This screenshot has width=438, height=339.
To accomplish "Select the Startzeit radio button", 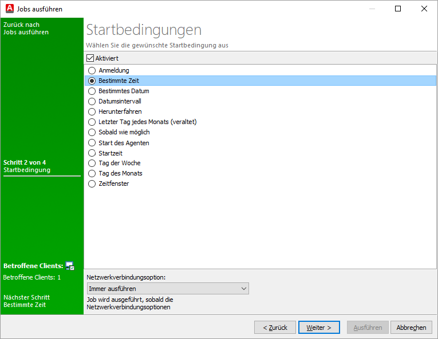I will [92, 153].
